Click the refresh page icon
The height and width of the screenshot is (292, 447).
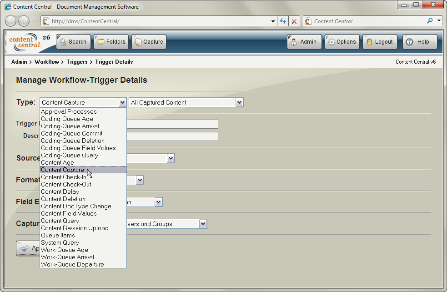click(283, 21)
